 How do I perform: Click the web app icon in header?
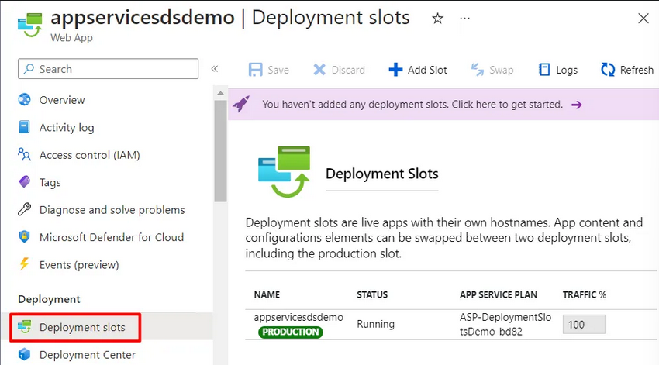(x=29, y=24)
